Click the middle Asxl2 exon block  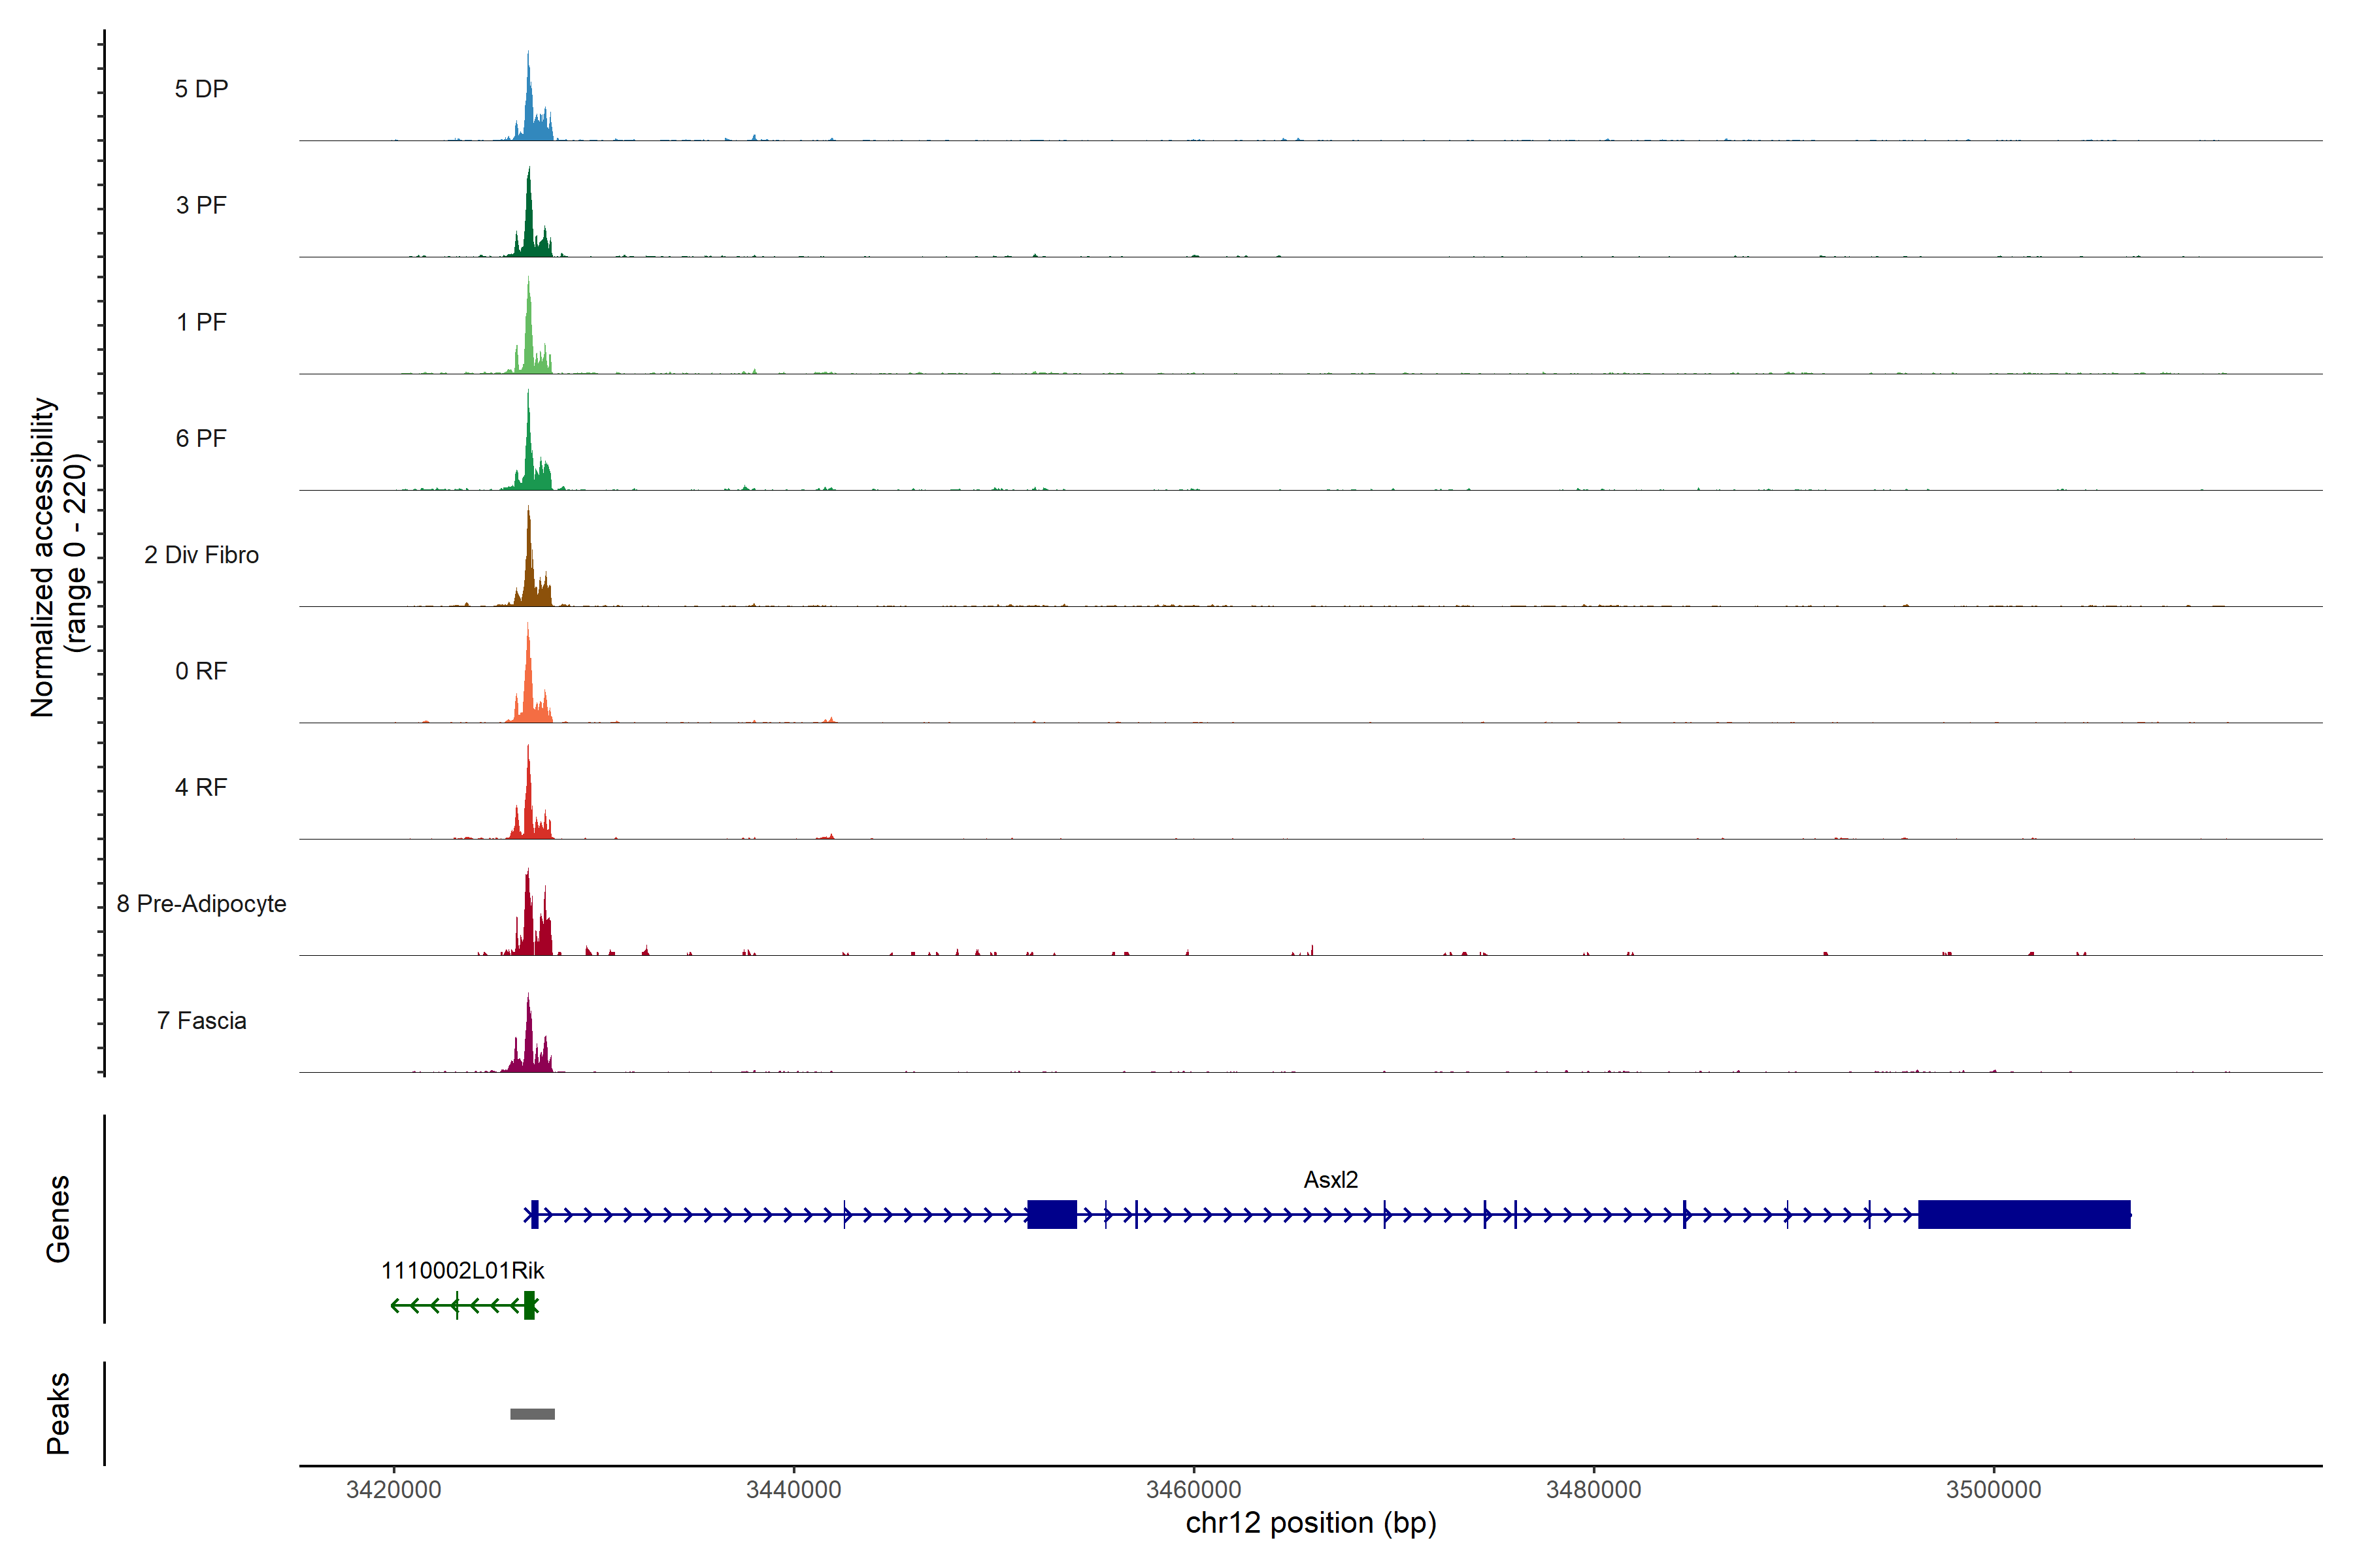click(1052, 1214)
